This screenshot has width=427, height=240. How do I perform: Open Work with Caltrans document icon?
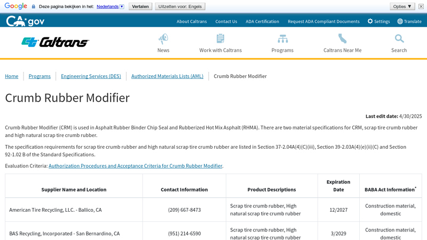click(x=220, y=38)
